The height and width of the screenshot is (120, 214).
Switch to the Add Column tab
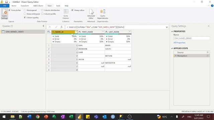point(38,6)
